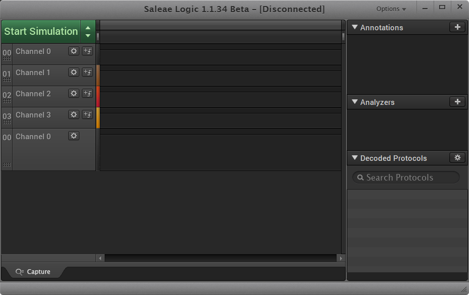Click the Analyzers panel title
The width and height of the screenshot is (469, 295).
tap(377, 102)
